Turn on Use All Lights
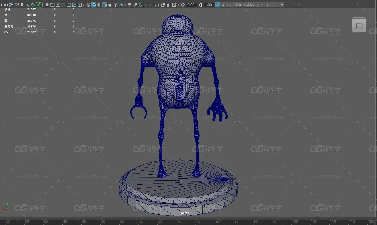Image resolution: width=377 pixels, height=225 pixels. [x=116, y=5]
